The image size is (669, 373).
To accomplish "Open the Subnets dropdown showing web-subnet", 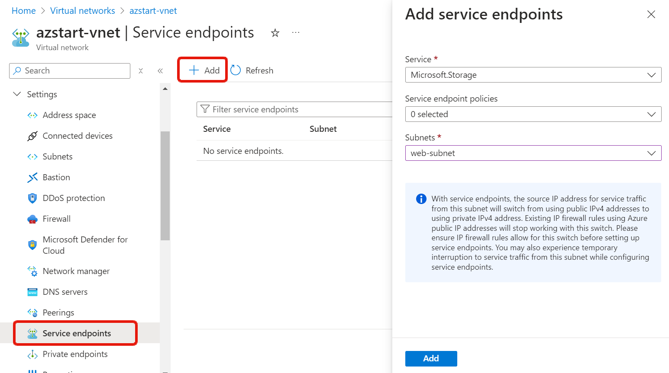I will click(533, 153).
